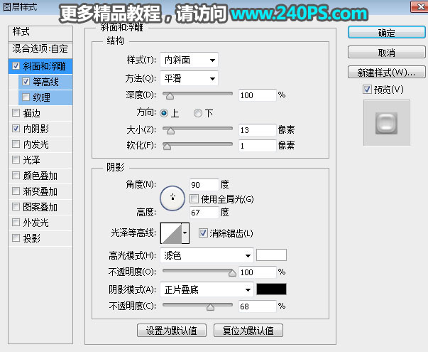Open the 样式 内斜面 dropdown

(x=189, y=60)
